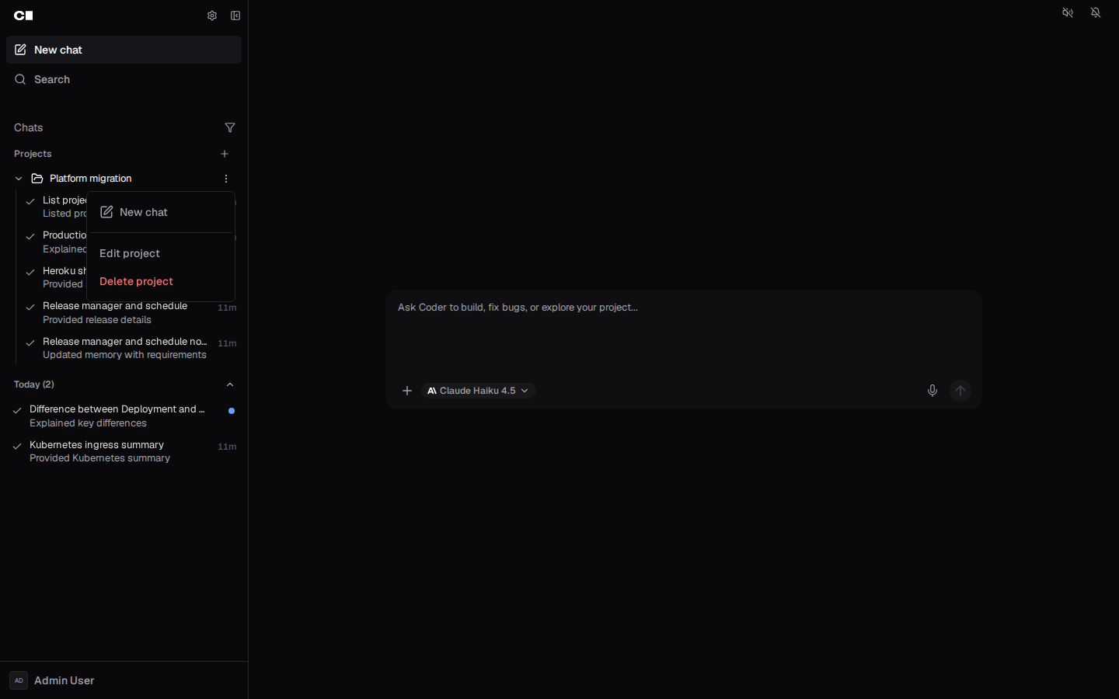Add new project with plus icon
The image size is (1119, 699).
pyautogui.click(x=225, y=154)
